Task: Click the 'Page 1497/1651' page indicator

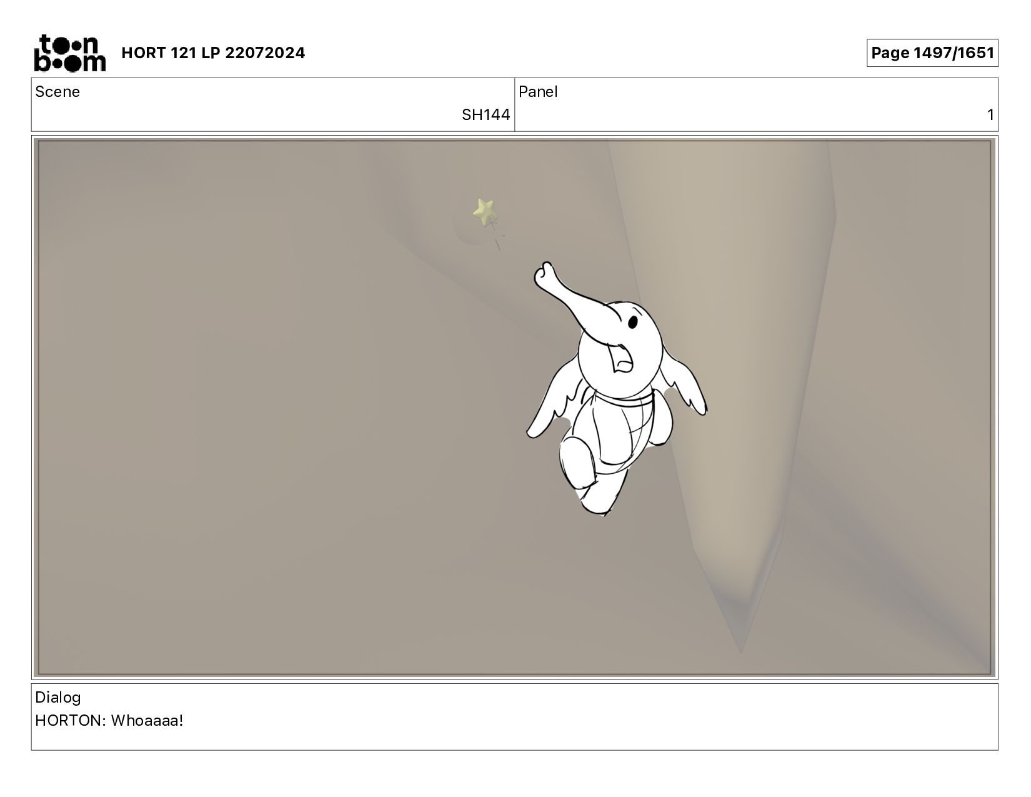Action: (932, 53)
